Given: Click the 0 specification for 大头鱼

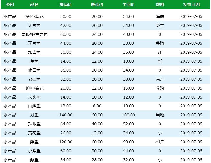Looking at the screenshot, I should point(160,97).
